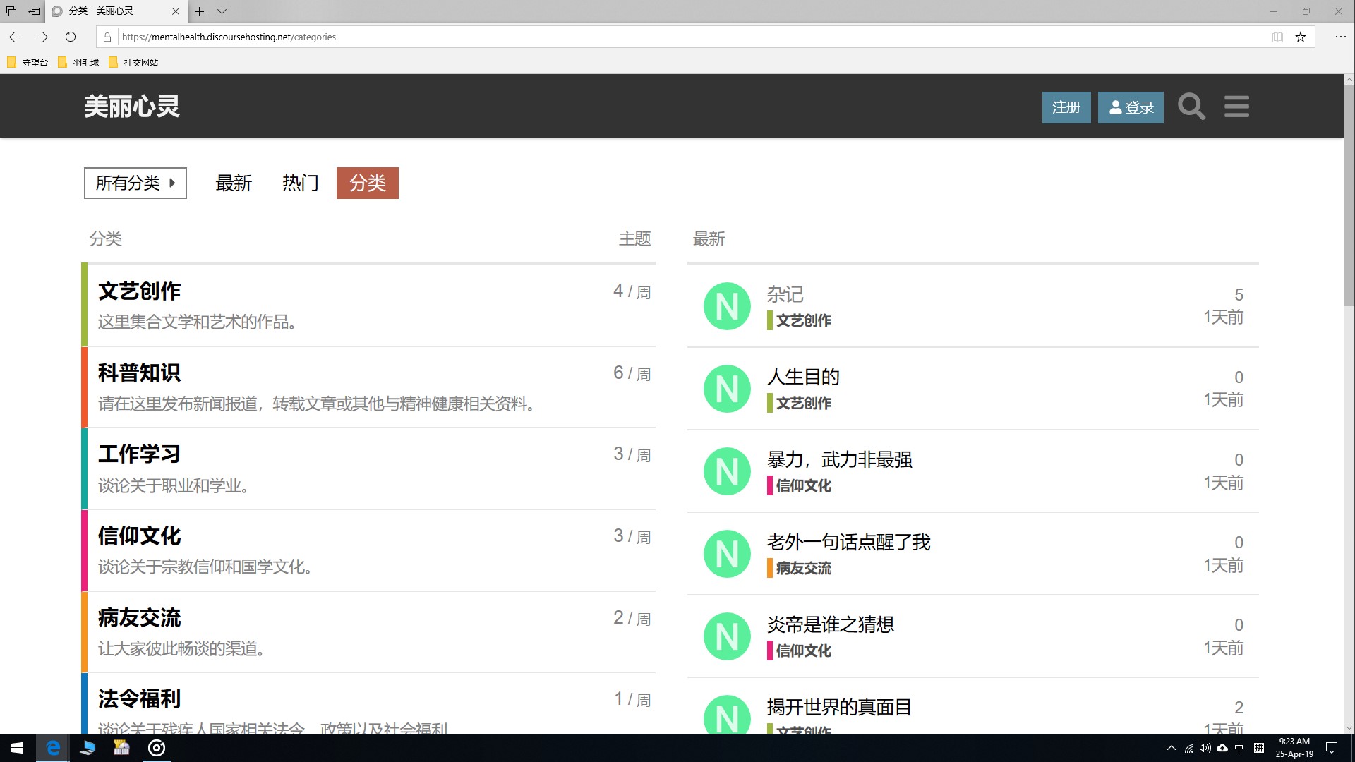Open browser settings ellipsis menu
This screenshot has width=1355, height=762.
[x=1340, y=37]
